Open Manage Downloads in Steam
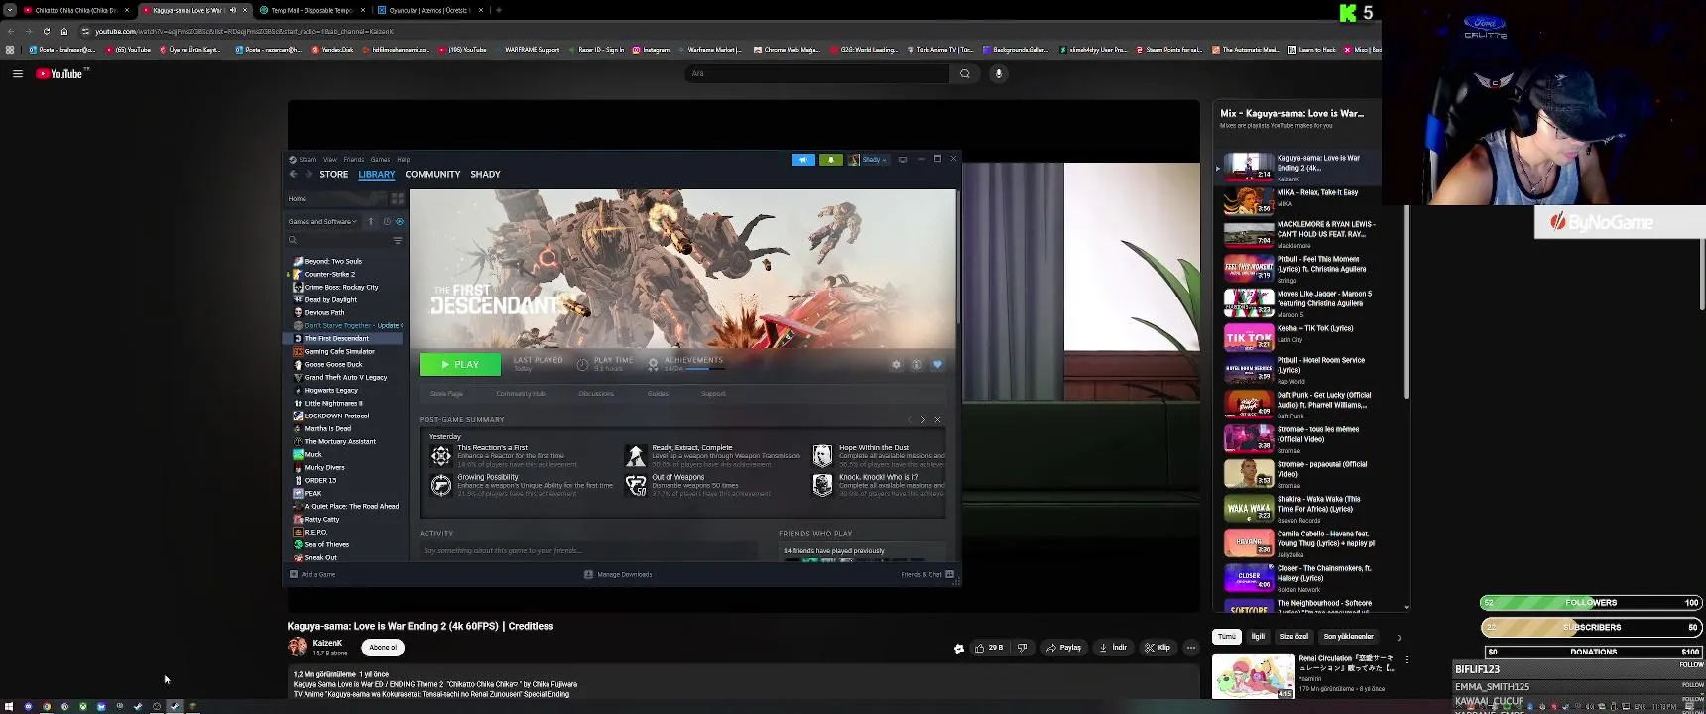The image size is (1706, 714). 618,574
